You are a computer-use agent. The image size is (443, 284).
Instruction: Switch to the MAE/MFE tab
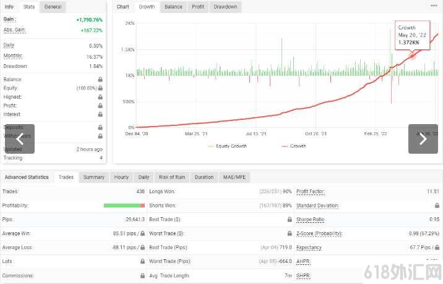(x=234, y=177)
